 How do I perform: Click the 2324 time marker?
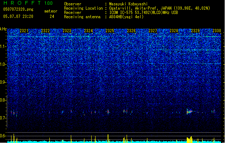88,31
